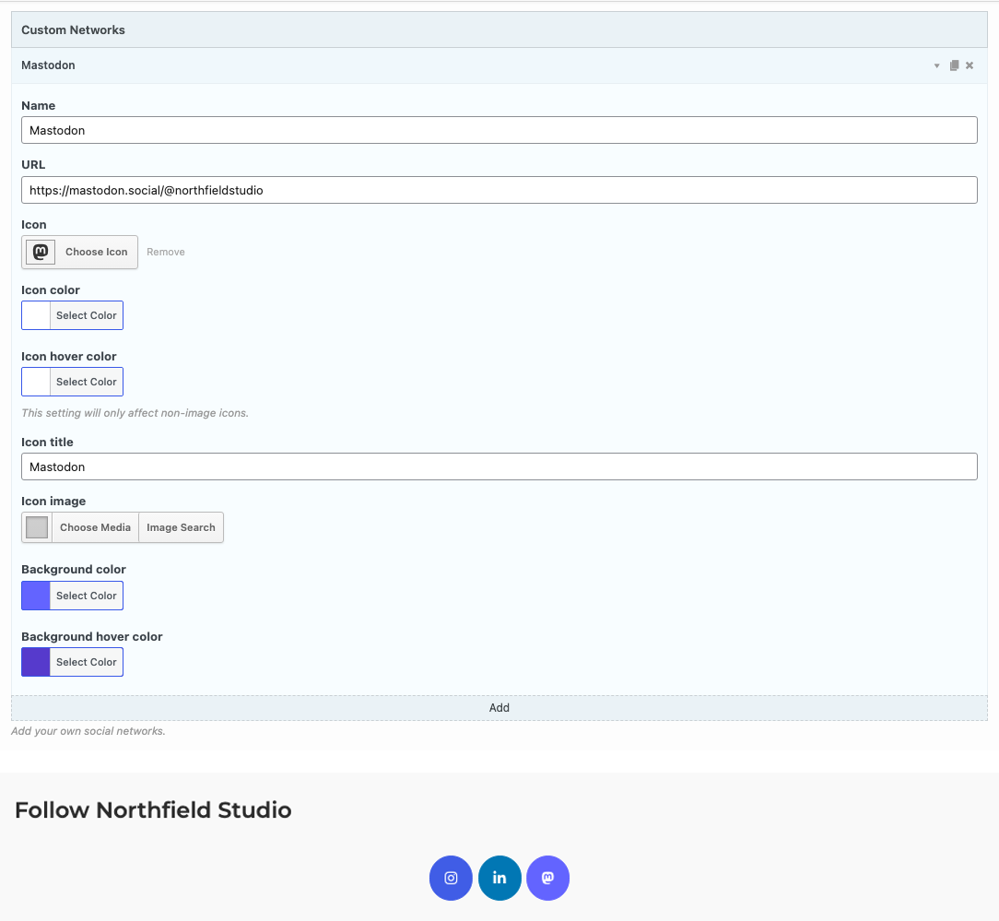Open the Icon color swatch
The width and height of the screenshot is (999, 921).
[x=36, y=315]
